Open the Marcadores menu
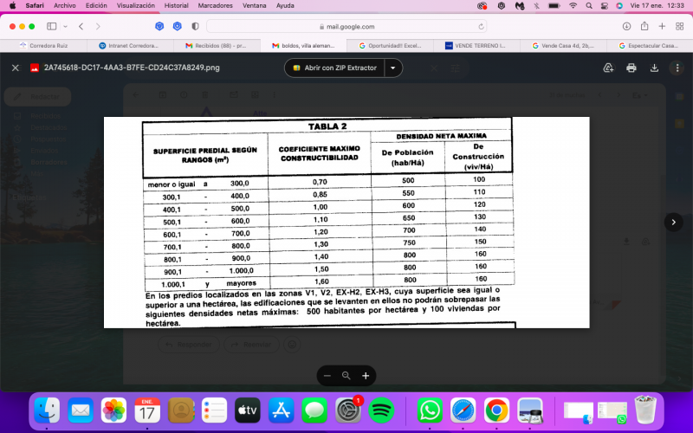This screenshot has width=693, height=433. click(215, 6)
